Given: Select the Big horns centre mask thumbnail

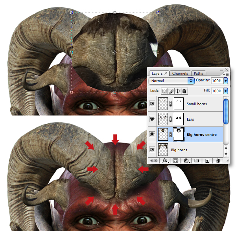Looking at the screenshot, I should coord(179,134).
